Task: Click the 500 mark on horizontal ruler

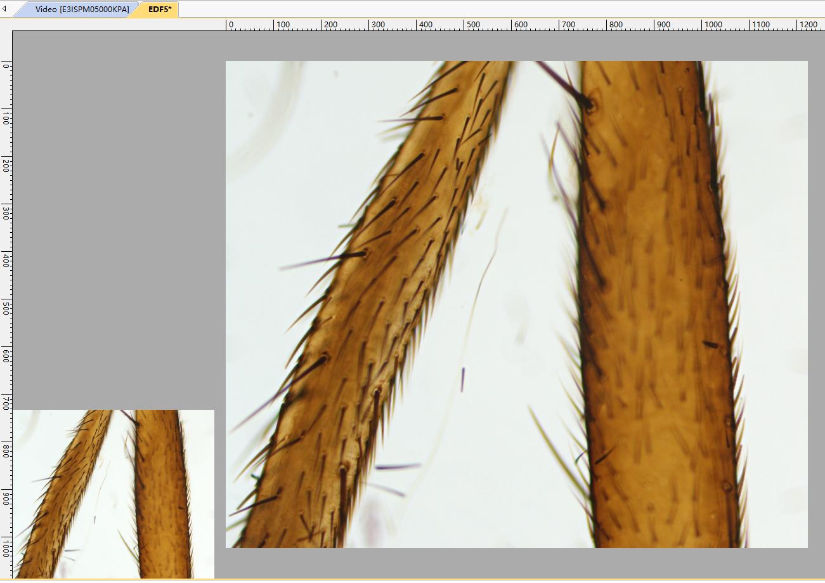Action: point(472,25)
